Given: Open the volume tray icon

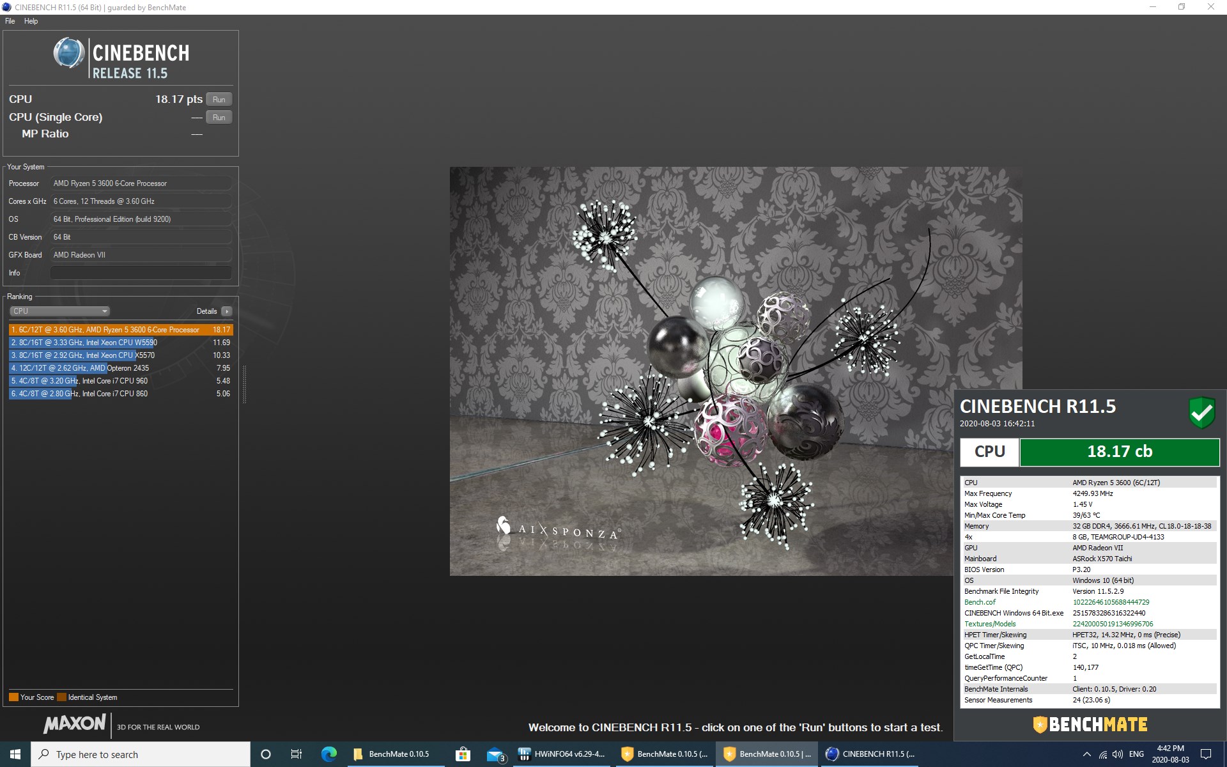Looking at the screenshot, I should coord(1118,754).
